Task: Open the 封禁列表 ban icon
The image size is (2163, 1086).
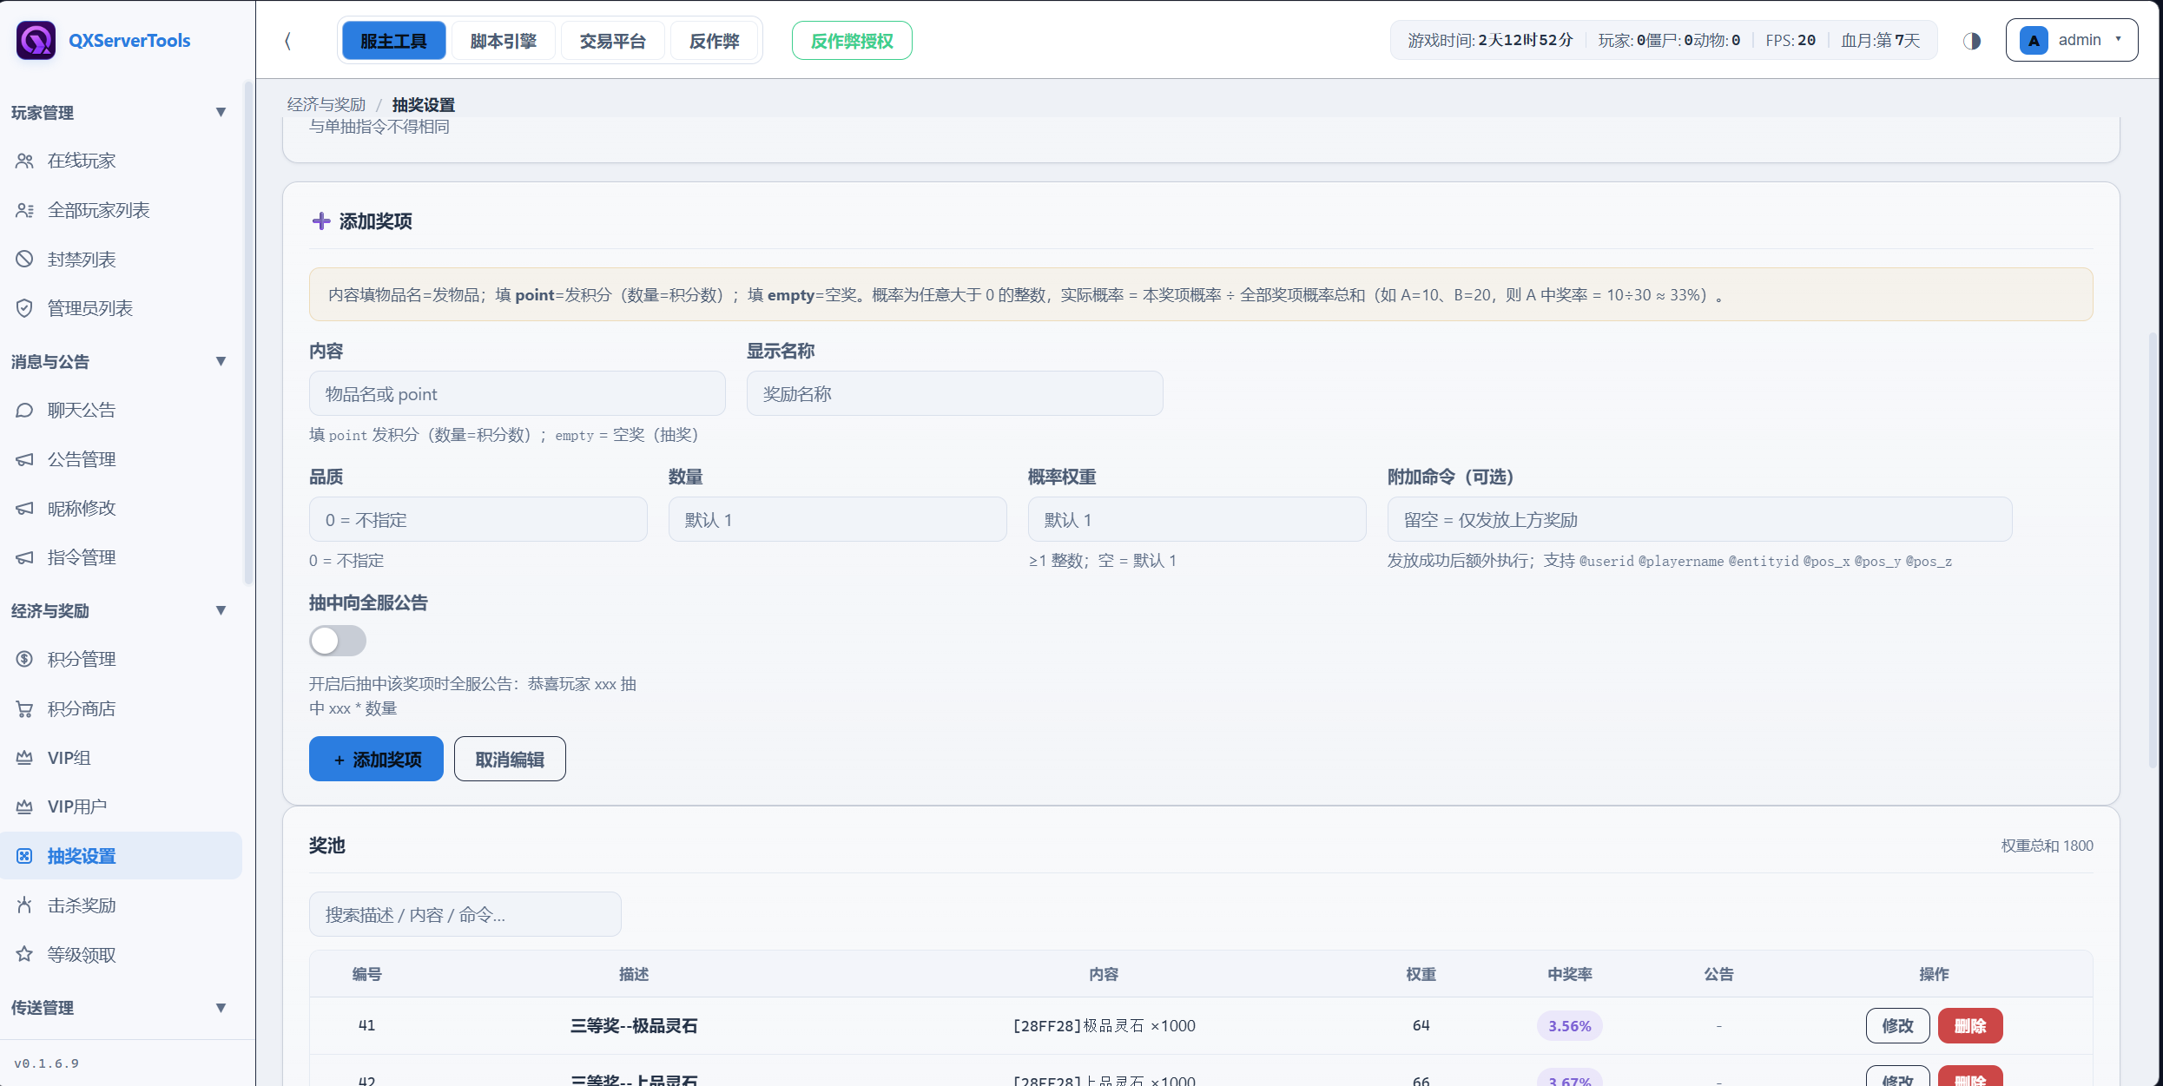Action: (x=24, y=259)
